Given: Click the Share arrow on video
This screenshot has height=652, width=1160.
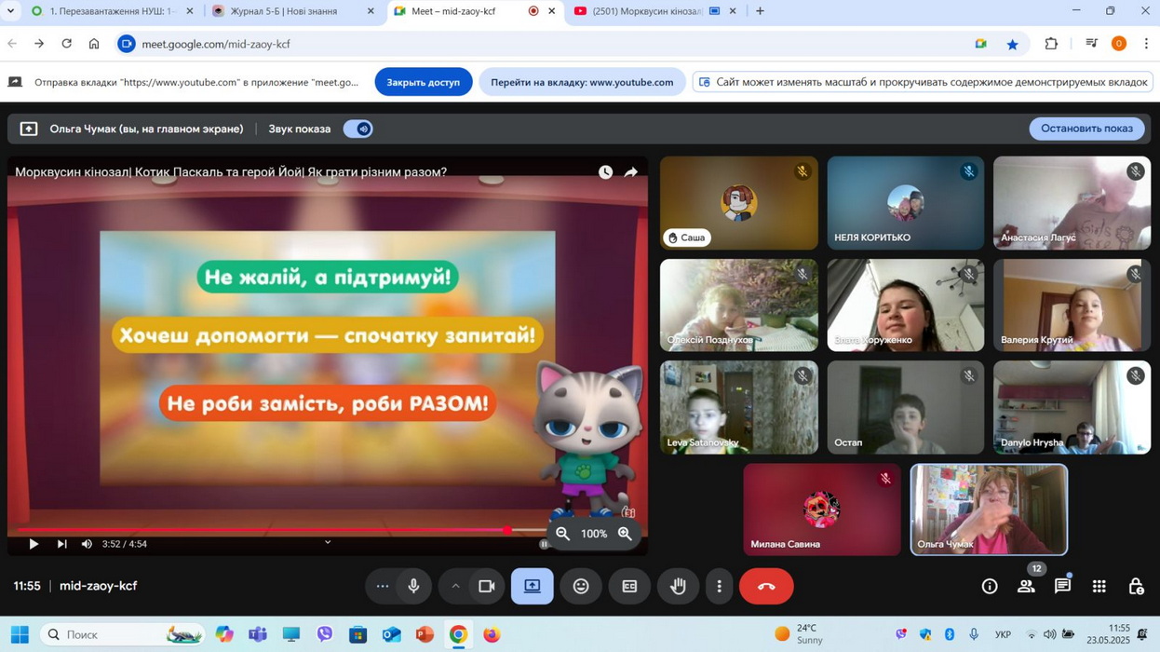Looking at the screenshot, I should point(631,172).
